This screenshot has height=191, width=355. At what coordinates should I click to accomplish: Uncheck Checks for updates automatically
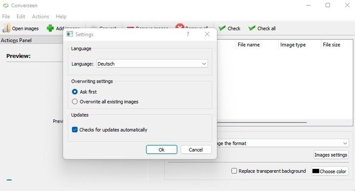click(x=75, y=130)
